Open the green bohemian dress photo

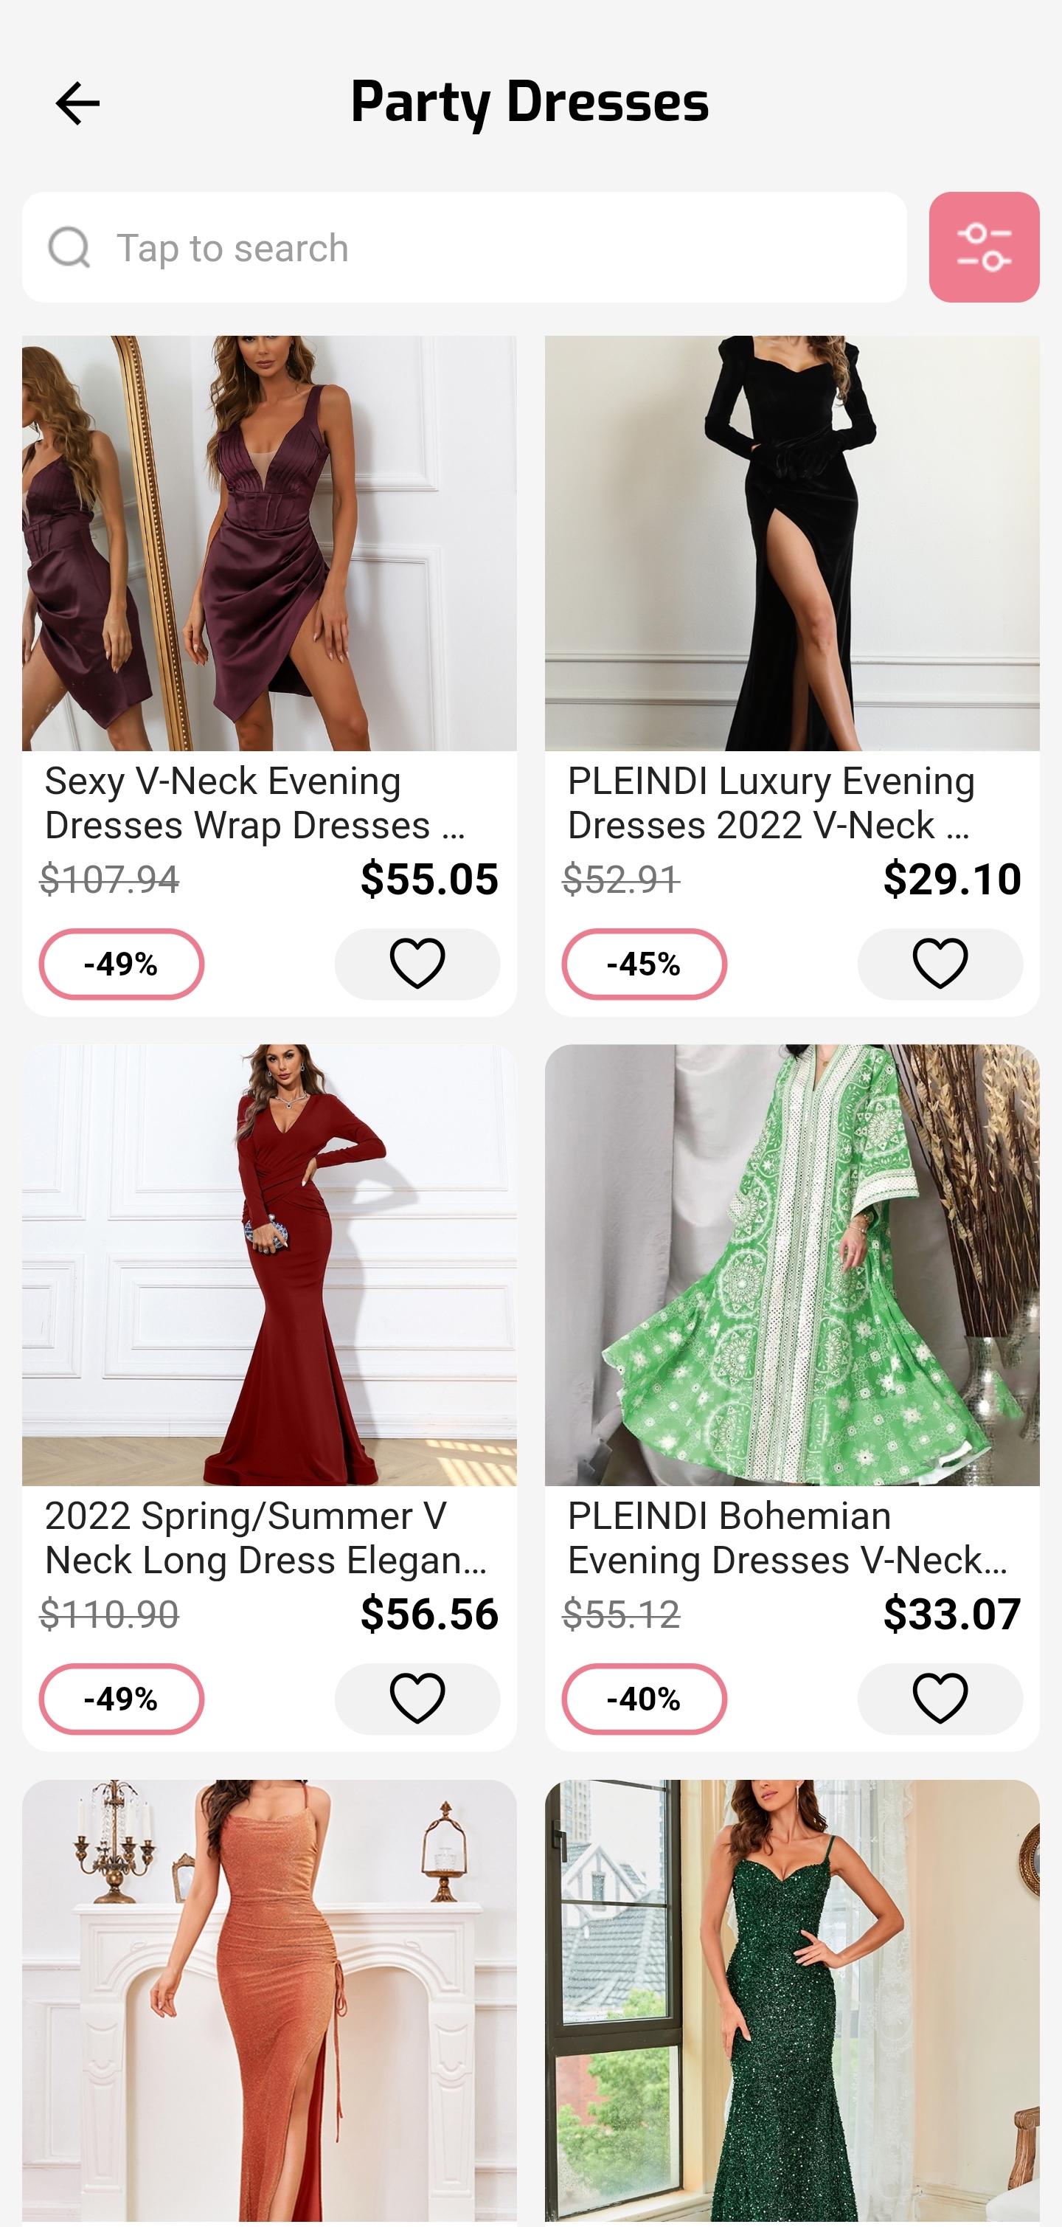(x=791, y=1265)
